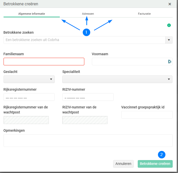This screenshot has height=173, width=178.
Task: Click the Opmerkingen text area
Action: (88, 141)
